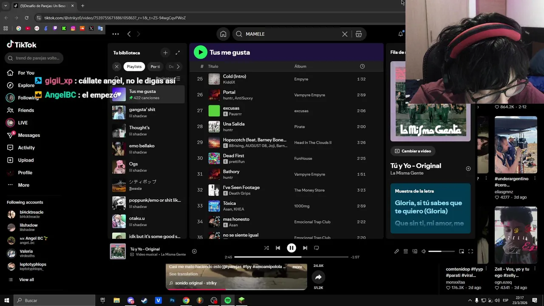544x306 pixels.
Task: Switch playback with Cambiar a video
Action: click(x=413, y=151)
